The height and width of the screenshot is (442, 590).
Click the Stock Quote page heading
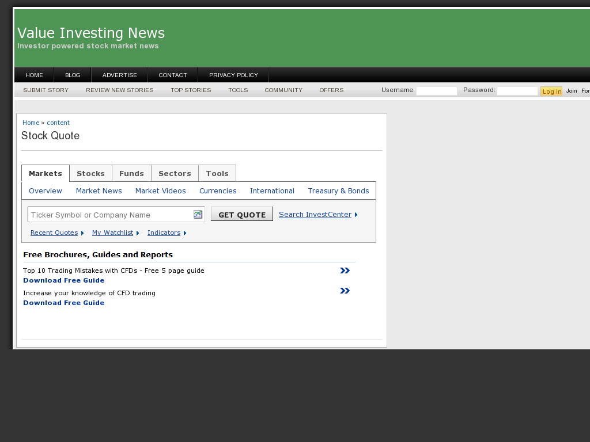tap(51, 136)
